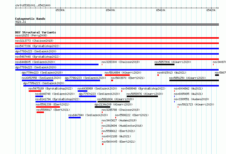This screenshot has width=226, height=154.
Task: Click the nssv18153 (Perry2008) variant label
Action: [x=31, y=35]
